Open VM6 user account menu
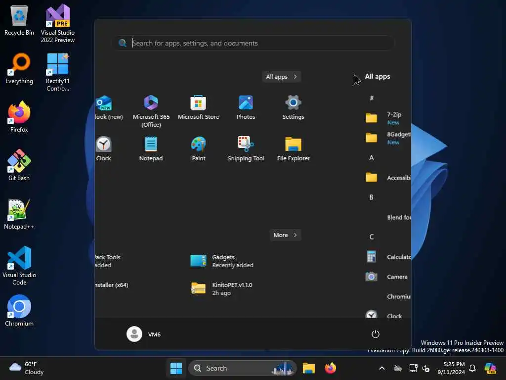The image size is (506, 380). click(144, 334)
